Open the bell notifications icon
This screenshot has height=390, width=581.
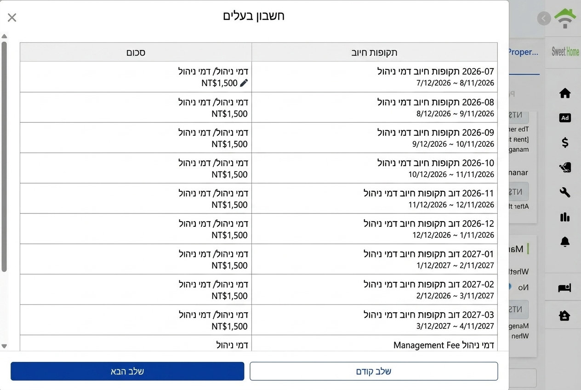point(565,241)
